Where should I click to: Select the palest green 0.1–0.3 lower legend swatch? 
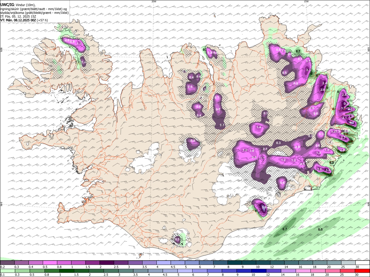pos(8,271)
